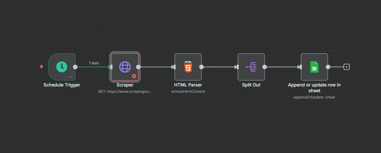
Task: Click the "Split Out" node label
Action: (x=251, y=85)
